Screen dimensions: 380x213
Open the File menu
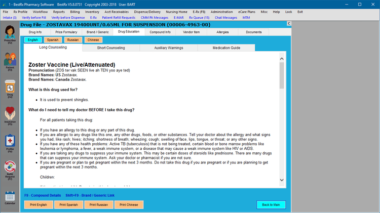point(6,12)
